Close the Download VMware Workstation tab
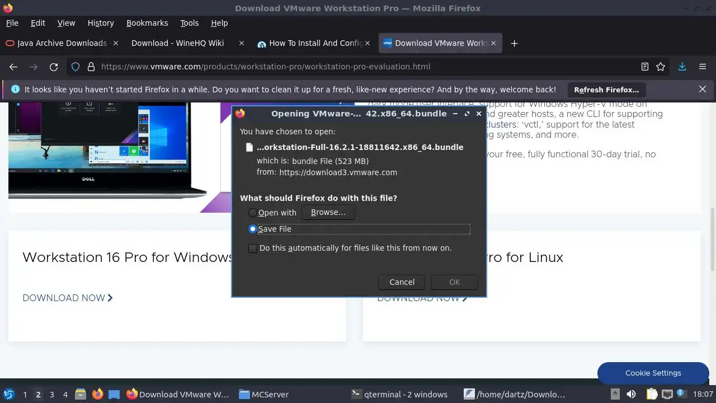The height and width of the screenshot is (403, 716). (493, 43)
